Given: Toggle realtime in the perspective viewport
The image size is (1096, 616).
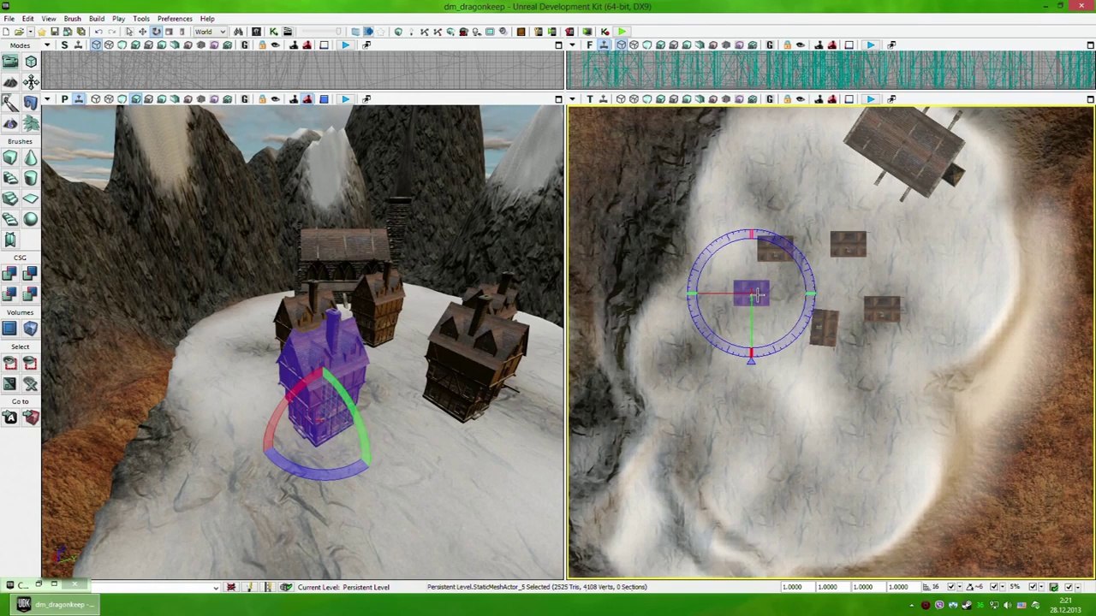Looking at the screenshot, I should click(79, 99).
